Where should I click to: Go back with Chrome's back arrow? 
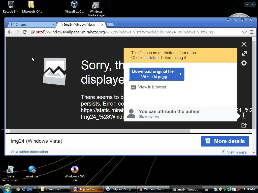[10, 32]
